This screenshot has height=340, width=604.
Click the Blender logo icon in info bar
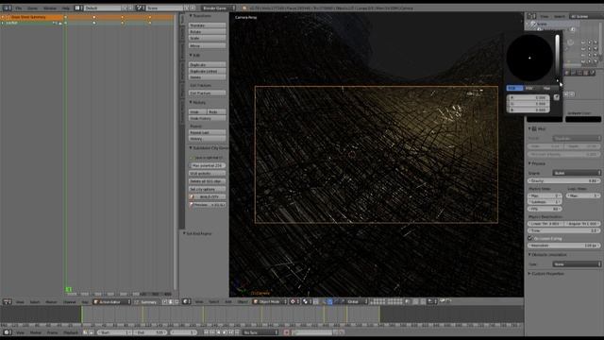244,8
